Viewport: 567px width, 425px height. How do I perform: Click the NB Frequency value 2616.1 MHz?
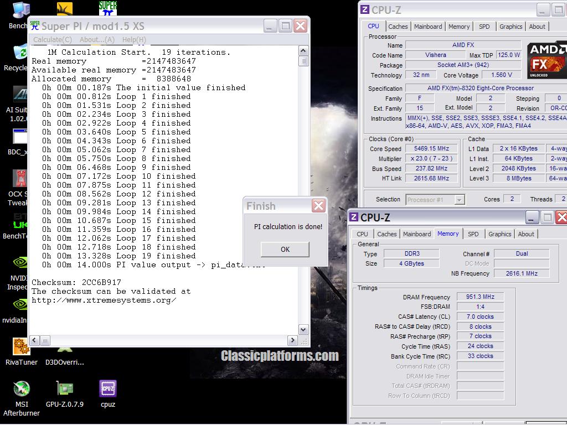[x=522, y=273]
